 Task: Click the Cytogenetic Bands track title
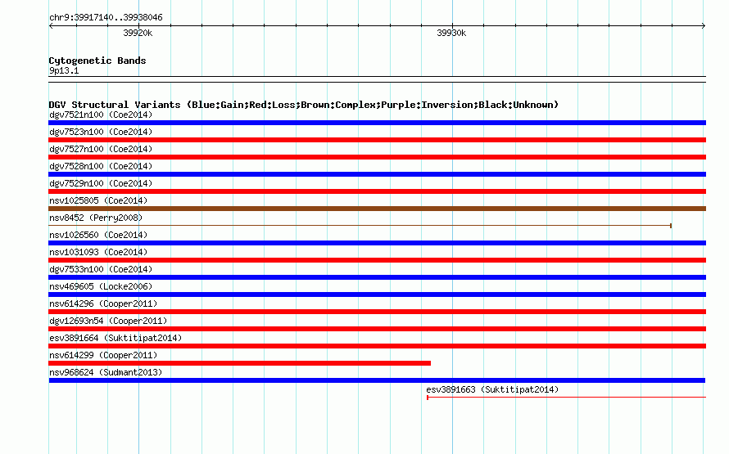click(97, 61)
